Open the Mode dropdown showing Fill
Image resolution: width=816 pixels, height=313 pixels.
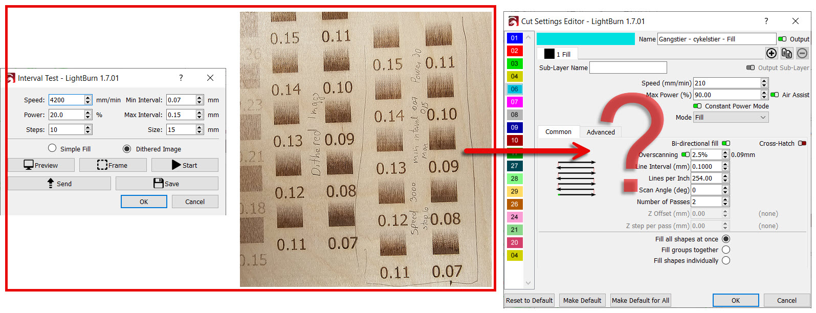pos(731,117)
